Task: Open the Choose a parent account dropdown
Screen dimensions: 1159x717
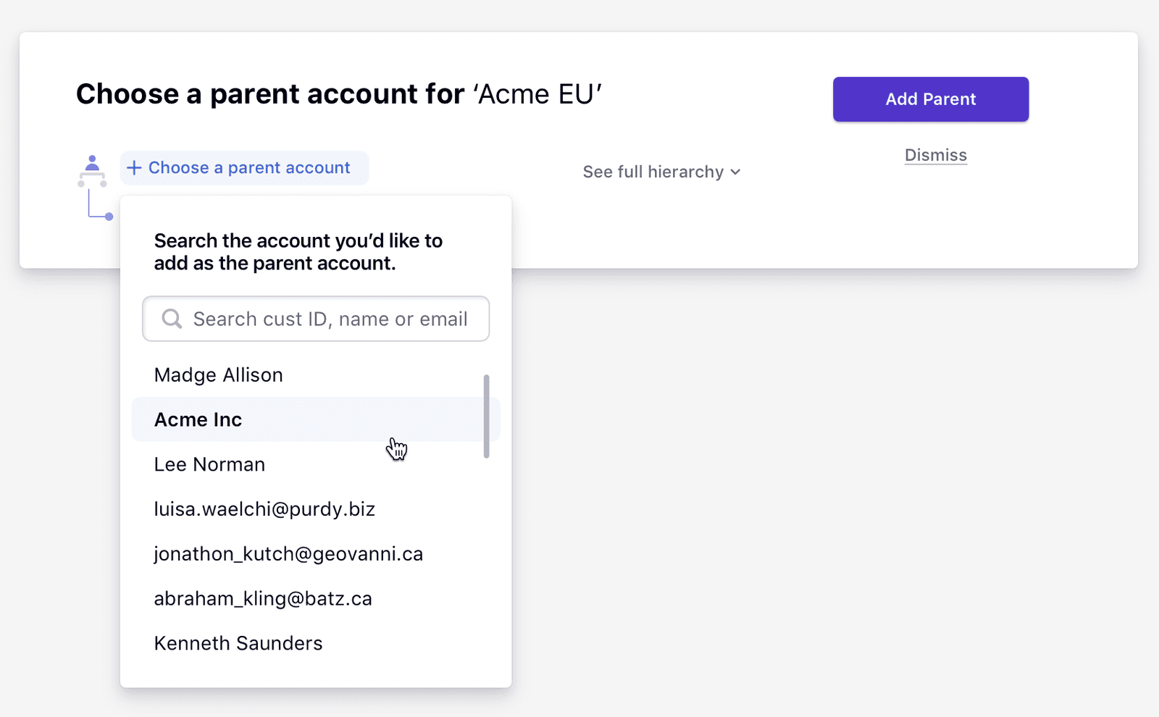Action: [245, 168]
